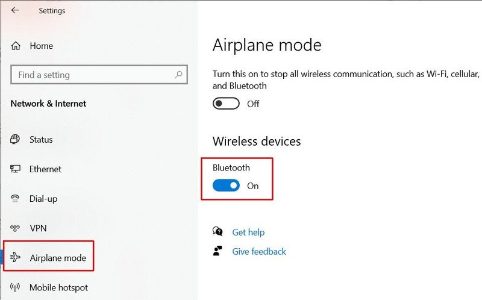Click the Get help chat icon
Screen dimensions: 482x300
[x=218, y=232]
